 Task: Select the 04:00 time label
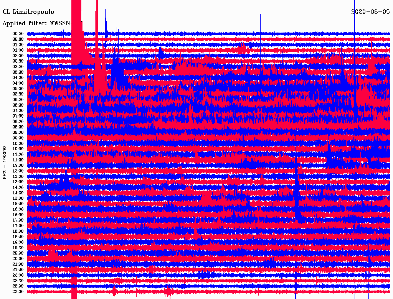click(18, 77)
